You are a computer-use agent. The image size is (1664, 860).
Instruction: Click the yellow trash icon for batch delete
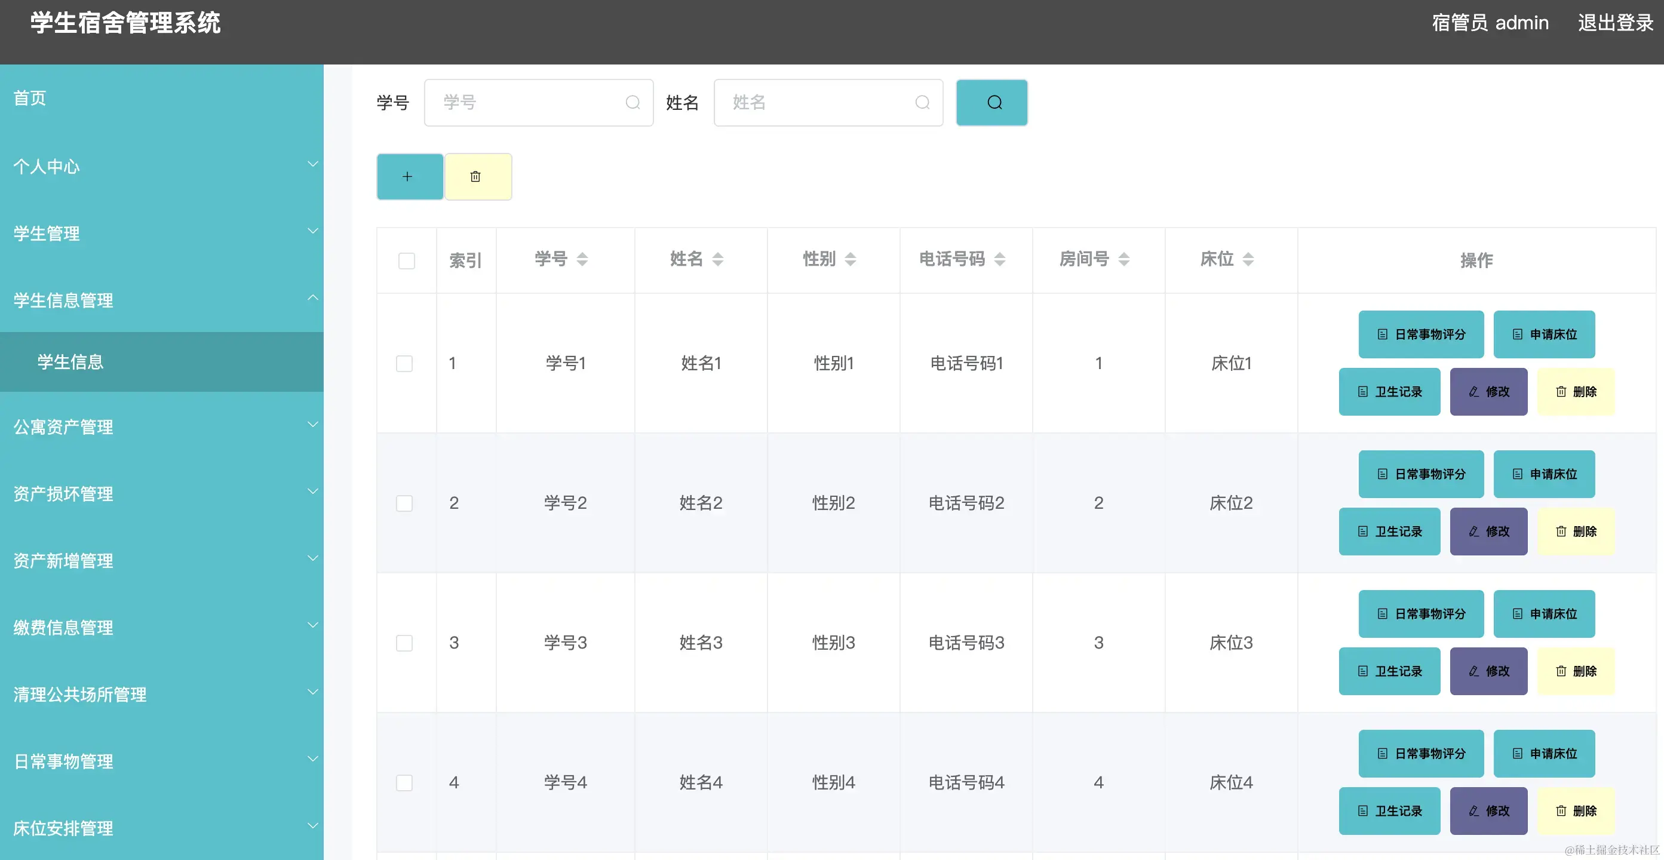pyautogui.click(x=477, y=176)
